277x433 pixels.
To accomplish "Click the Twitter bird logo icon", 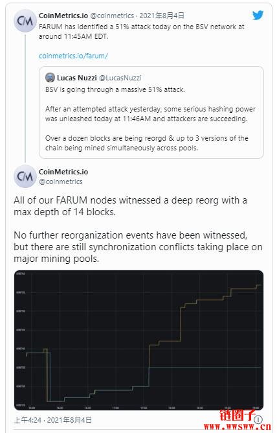I will coord(258,16).
